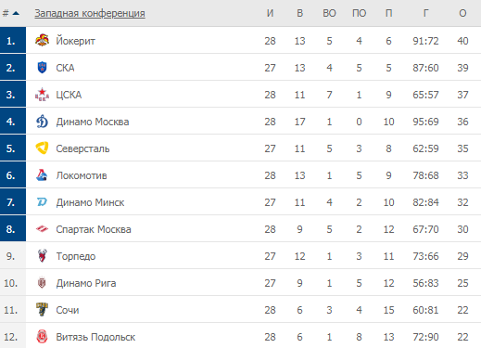Click the СКА shield logo
The width and height of the screenshot is (481, 348).
42,67
